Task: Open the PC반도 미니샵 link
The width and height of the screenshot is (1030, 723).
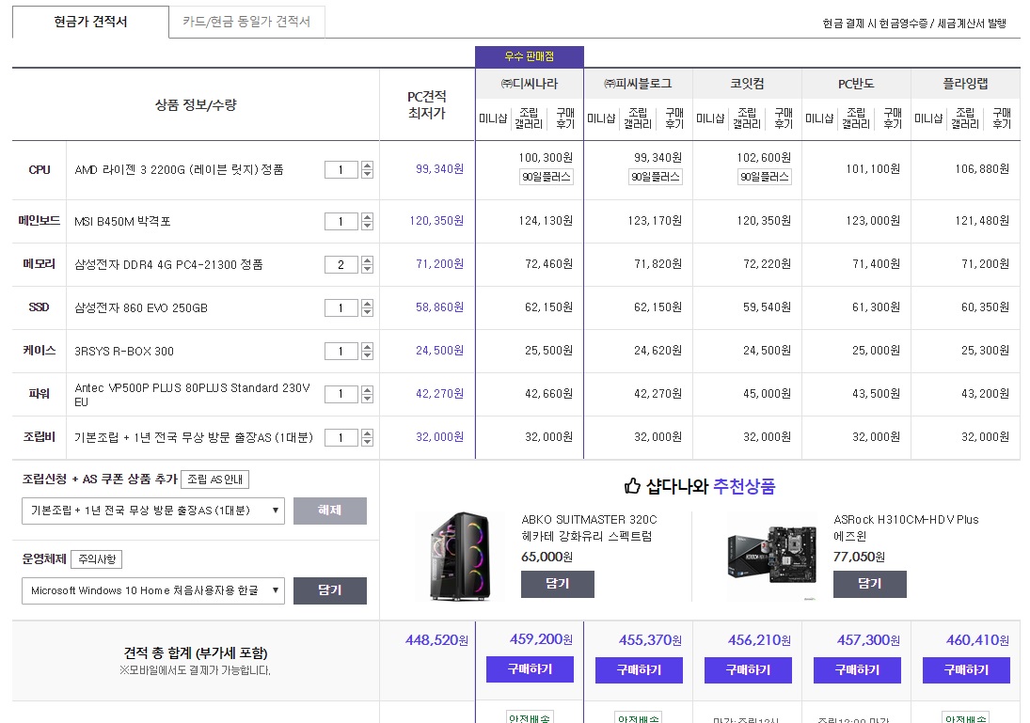Action: (819, 118)
